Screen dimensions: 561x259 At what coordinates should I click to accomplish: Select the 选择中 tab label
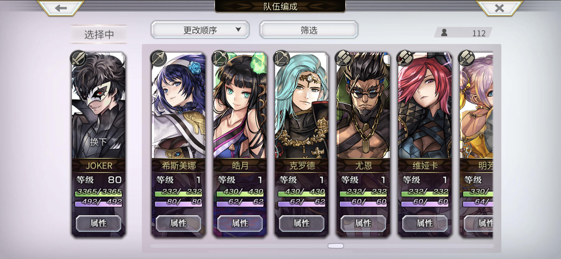(99, 34)
